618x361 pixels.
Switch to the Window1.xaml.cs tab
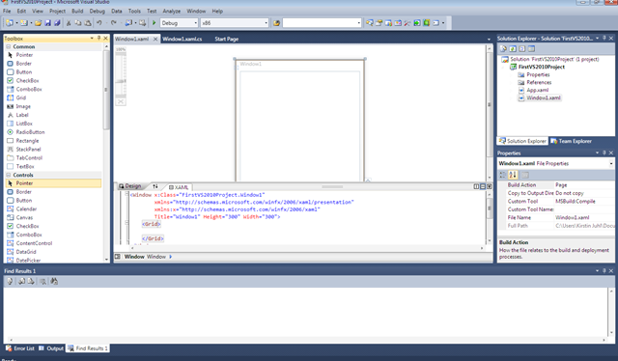[183, 39]
